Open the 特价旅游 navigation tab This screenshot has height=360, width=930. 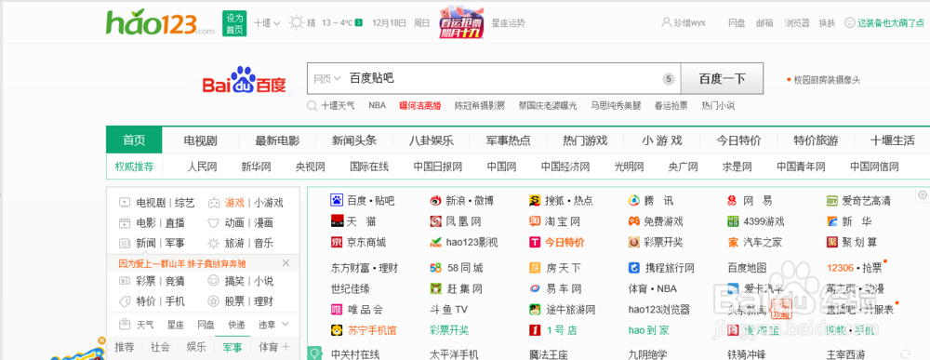[817, 141]
